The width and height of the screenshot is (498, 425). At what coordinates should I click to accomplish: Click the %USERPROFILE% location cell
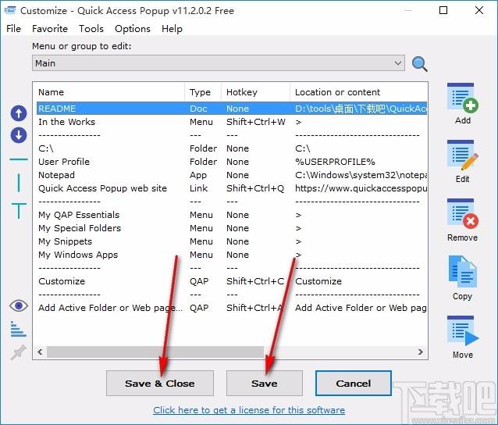tap(335, 162)
